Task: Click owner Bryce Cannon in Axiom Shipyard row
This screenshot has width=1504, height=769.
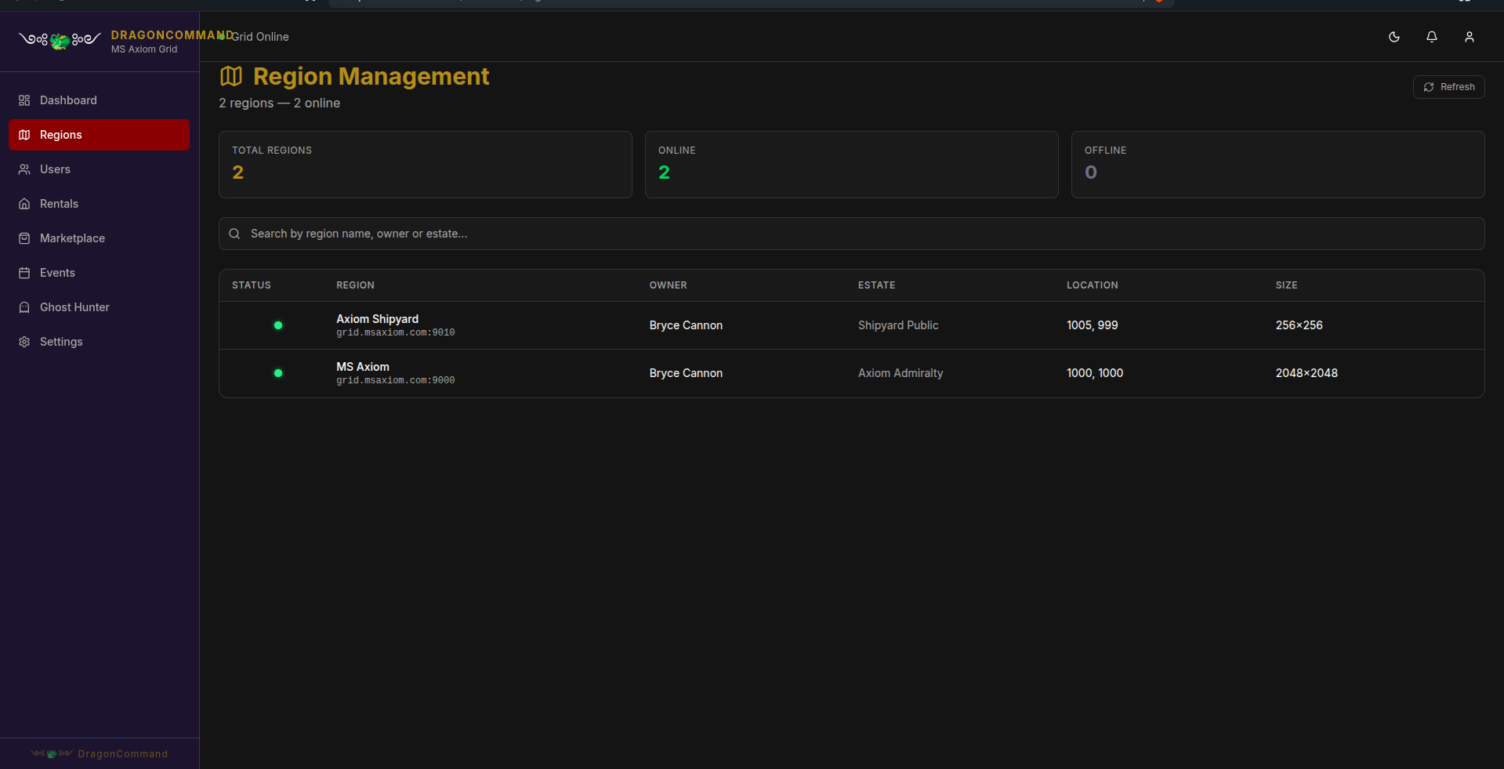Action: [x=686, y=325]
